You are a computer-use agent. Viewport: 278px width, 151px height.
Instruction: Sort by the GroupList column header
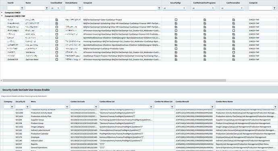[x=87, y=3]
